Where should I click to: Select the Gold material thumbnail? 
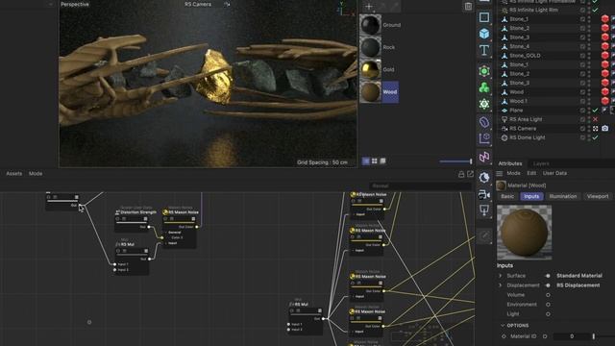tap(370, 69)
